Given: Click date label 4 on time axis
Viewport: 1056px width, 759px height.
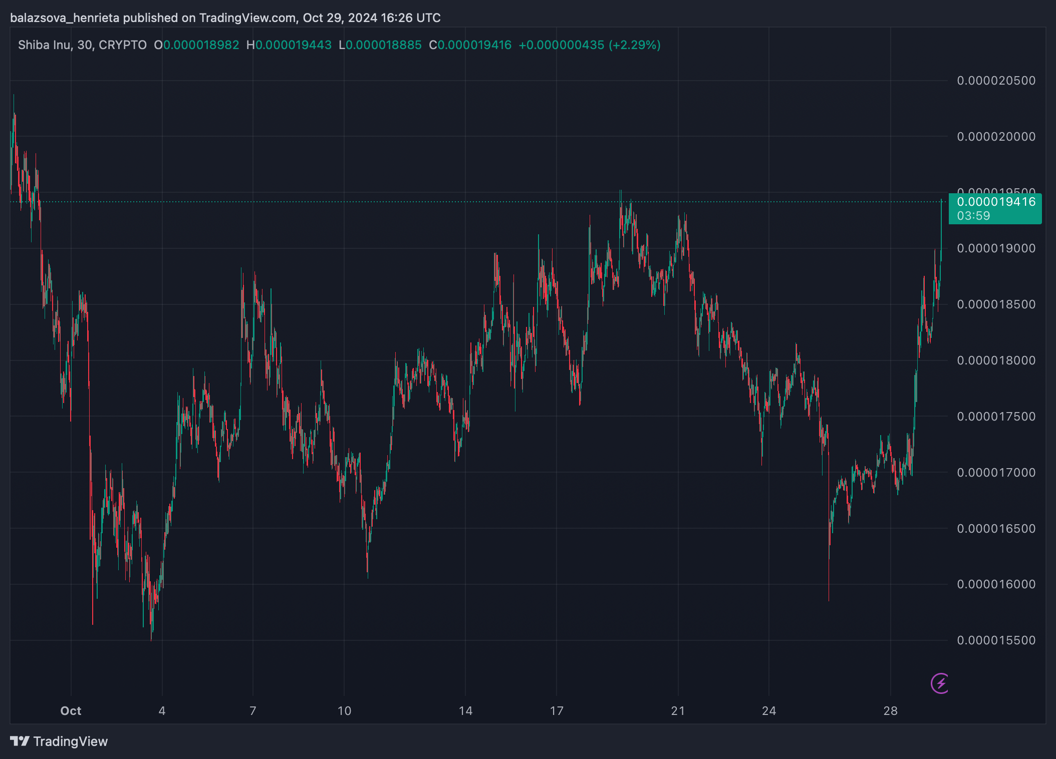Looking at the screenshot, I should (x=162, y=710).
